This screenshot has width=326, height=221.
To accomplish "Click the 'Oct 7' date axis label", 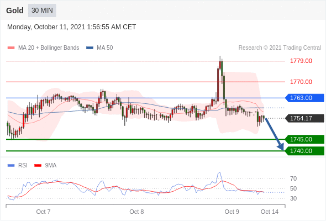I will tap(43, 212).
